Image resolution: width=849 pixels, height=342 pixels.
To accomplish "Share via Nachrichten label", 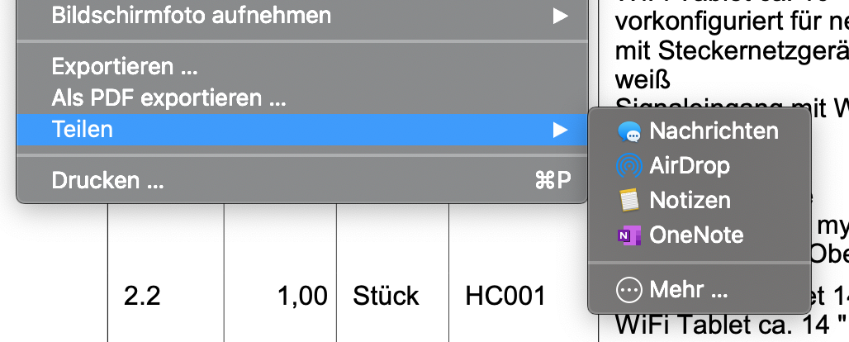I will pyautogui.click(x=714, y=131).
